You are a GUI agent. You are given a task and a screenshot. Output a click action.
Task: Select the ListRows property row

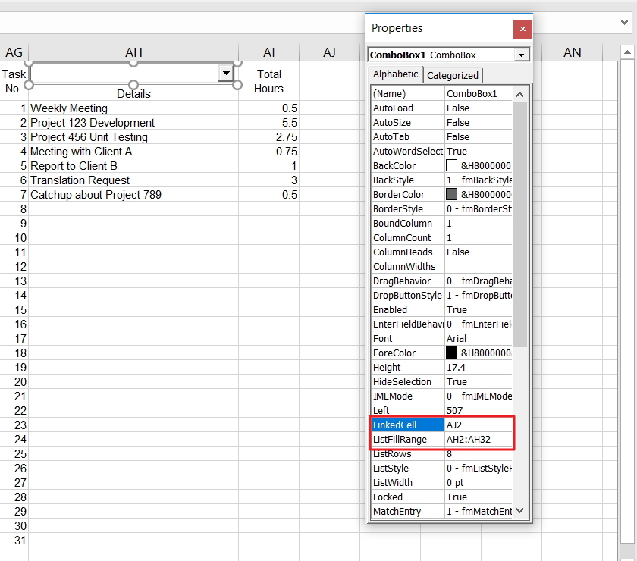(441, 454)
